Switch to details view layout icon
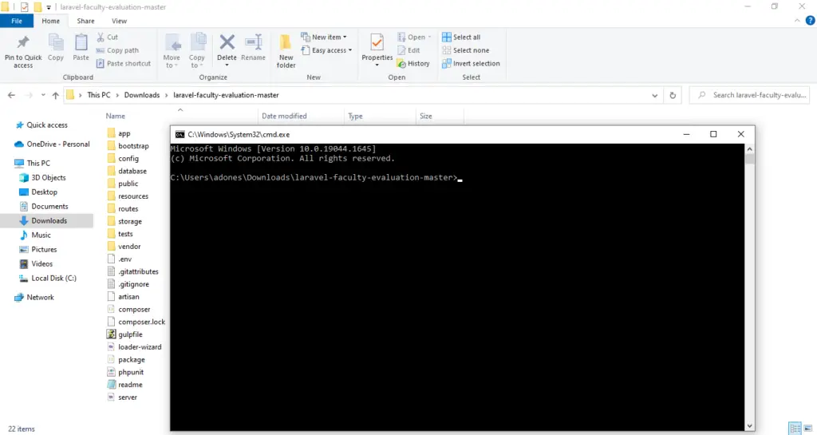The height and width of the screenshot is (435, 817). click(x=794, y=429)
